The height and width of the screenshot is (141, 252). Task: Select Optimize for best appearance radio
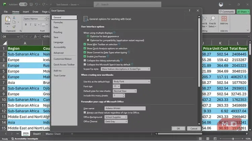click(88, 36)
